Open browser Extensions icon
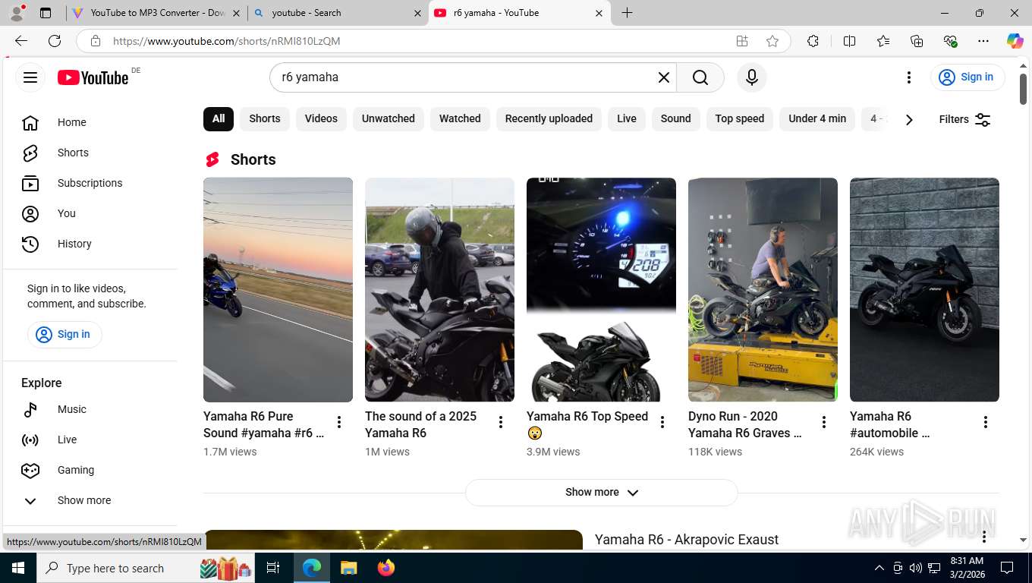The width and height of the screenshot is (1032, 583). click(x=813, y=41)
